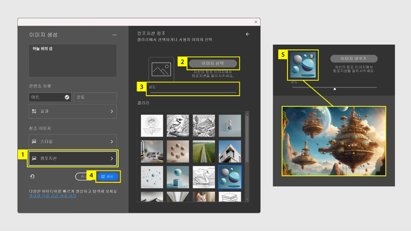Click the 스타일 style reference icon
This screenshot has height=231, width=411.
tap(34, 141)
